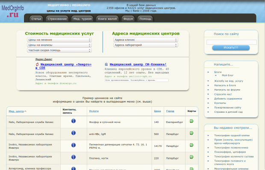Click sort arrow next to Мед. центр
Viewport: 265px width, 170px height.
pyautogui.click(x=25, y=111)
